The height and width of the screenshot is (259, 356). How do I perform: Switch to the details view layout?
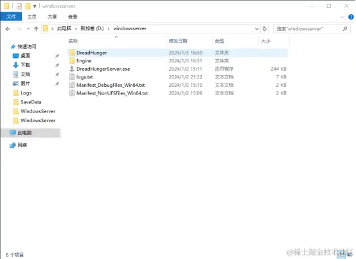pyautogui.click(x=341, y=254)
